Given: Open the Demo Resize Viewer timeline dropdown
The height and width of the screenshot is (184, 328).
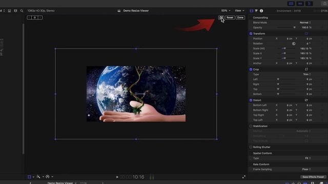Looking at the screenshot, I should (61, 183).
